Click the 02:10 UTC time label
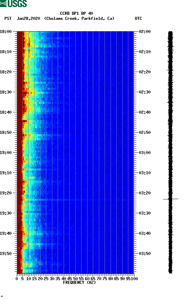185x300 pixels. pos(145,52)
